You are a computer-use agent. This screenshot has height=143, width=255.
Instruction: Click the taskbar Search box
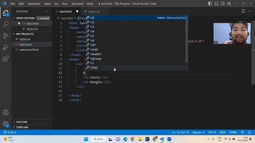click(x=98, y=139)
